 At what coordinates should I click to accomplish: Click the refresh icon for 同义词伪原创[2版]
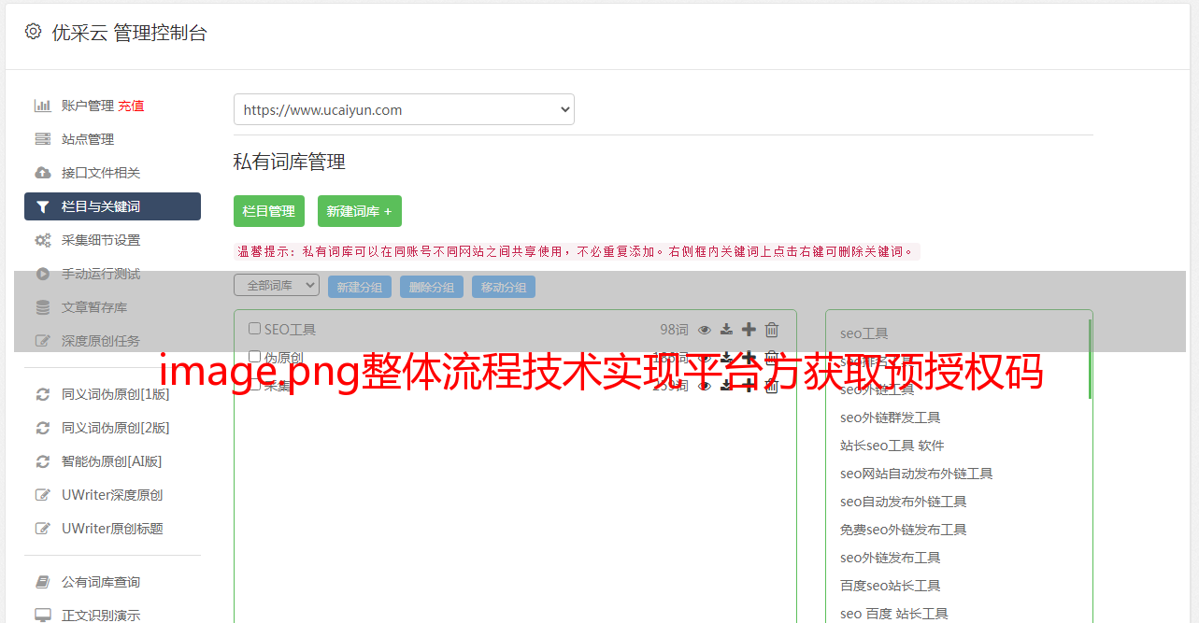click(x=43, y=428)
